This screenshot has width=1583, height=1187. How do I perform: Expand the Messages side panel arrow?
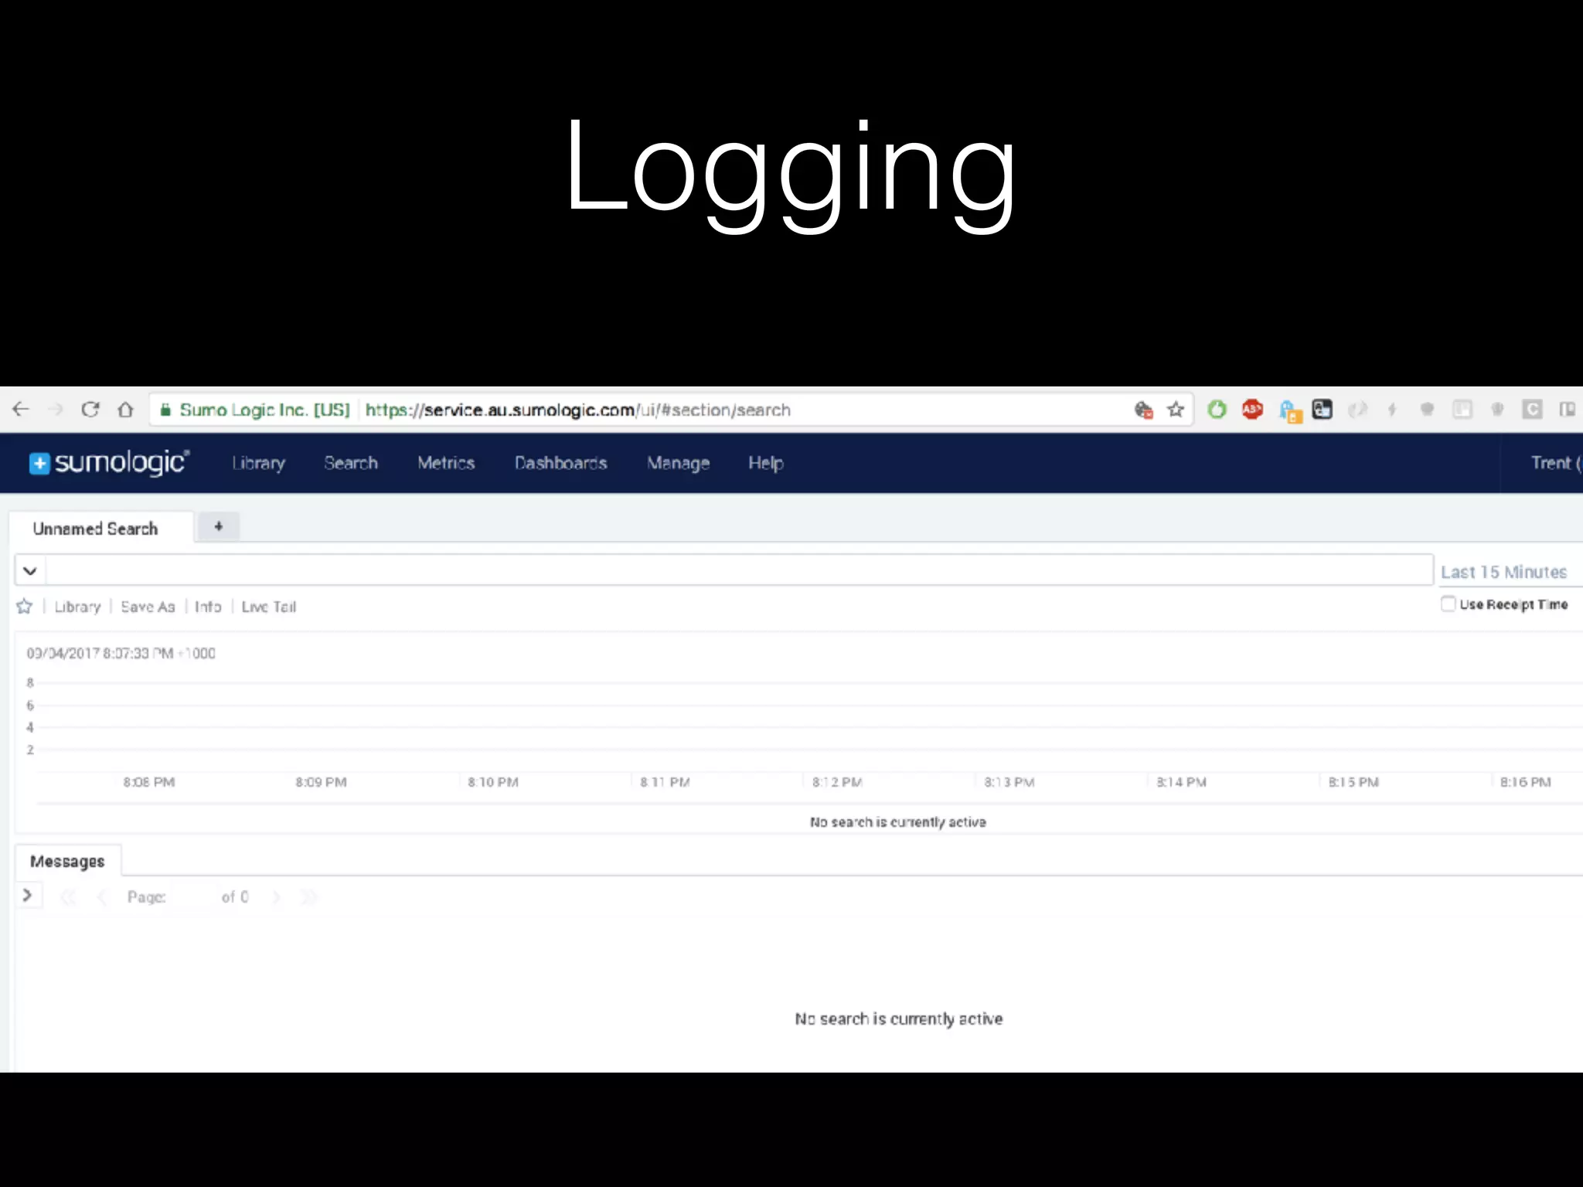click(27, 896)
